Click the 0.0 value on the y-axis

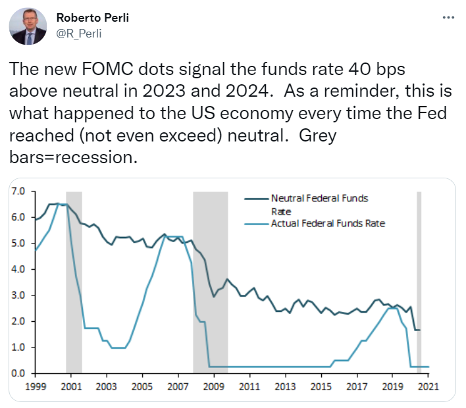pos(18,373)
